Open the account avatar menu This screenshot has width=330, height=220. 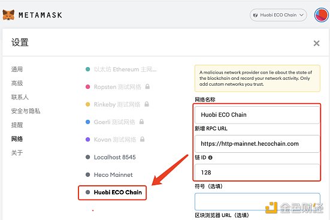322,15
